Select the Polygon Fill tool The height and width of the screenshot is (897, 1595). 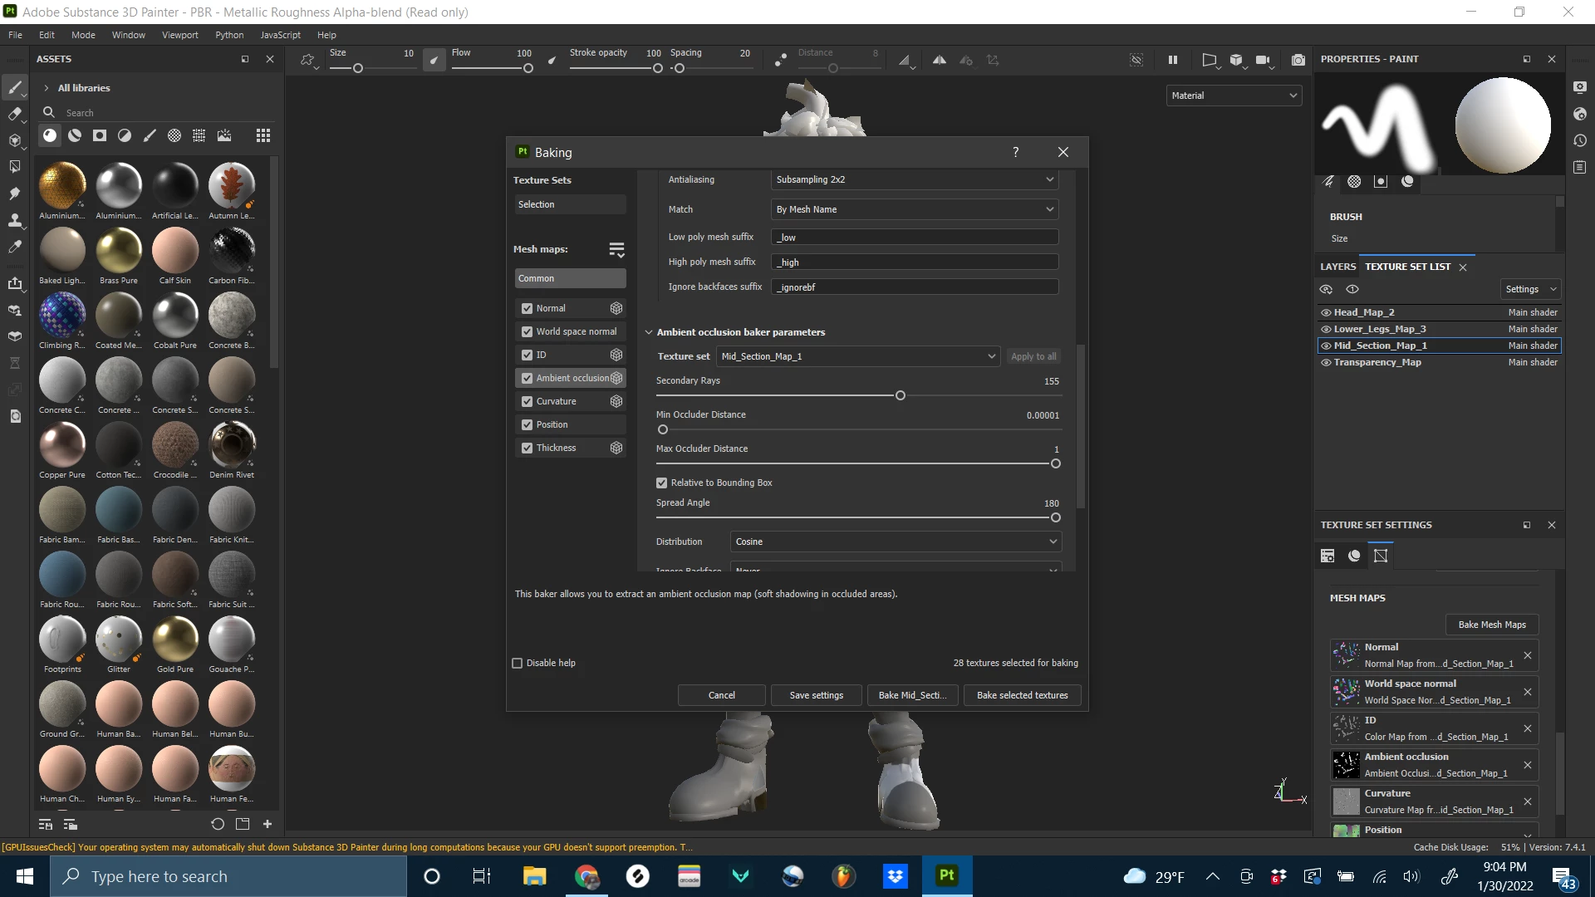tap(14, 167)
